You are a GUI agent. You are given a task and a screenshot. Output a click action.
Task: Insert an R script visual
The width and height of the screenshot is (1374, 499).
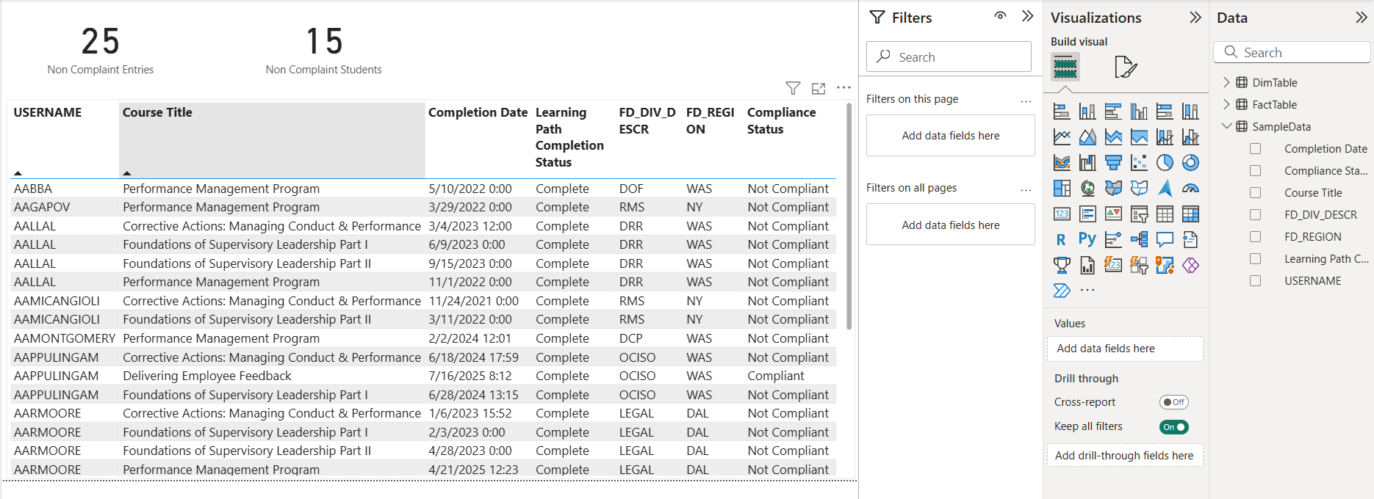[1062, 240]
